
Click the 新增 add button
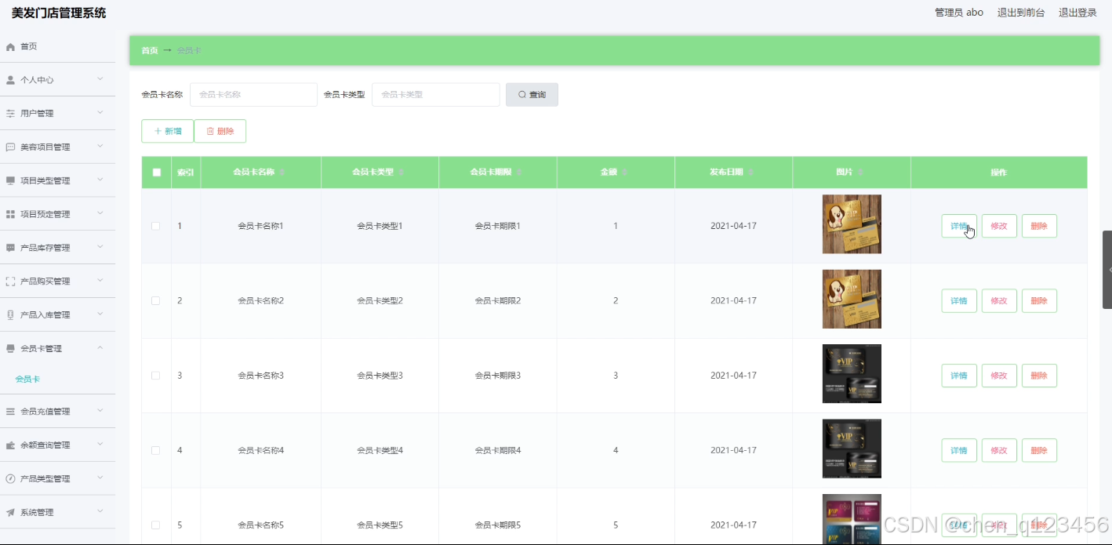click(x=167, y=131)
